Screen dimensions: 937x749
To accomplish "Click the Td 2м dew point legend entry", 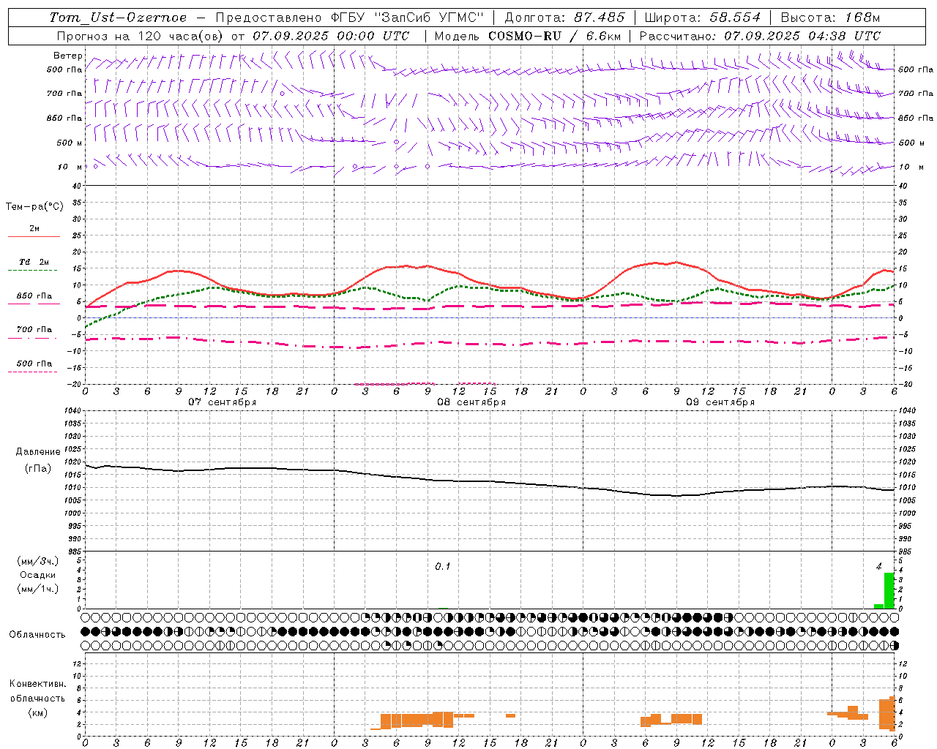I will (x=34, y=262).
